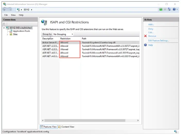181x135 pixels.
Task: Select row with Framework64\v2.0.50727 path
Action: (x=90, y=46)
